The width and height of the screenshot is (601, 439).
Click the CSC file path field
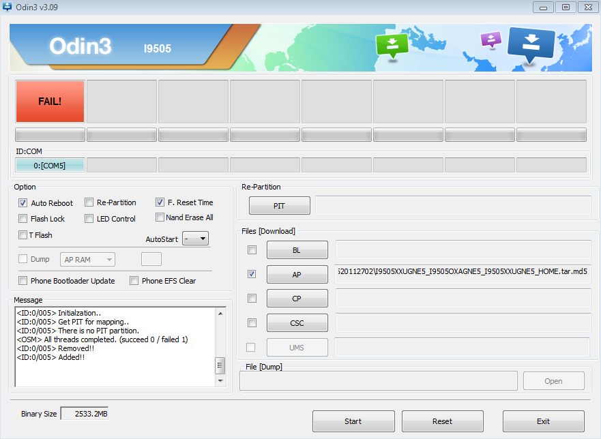(463, 322)
